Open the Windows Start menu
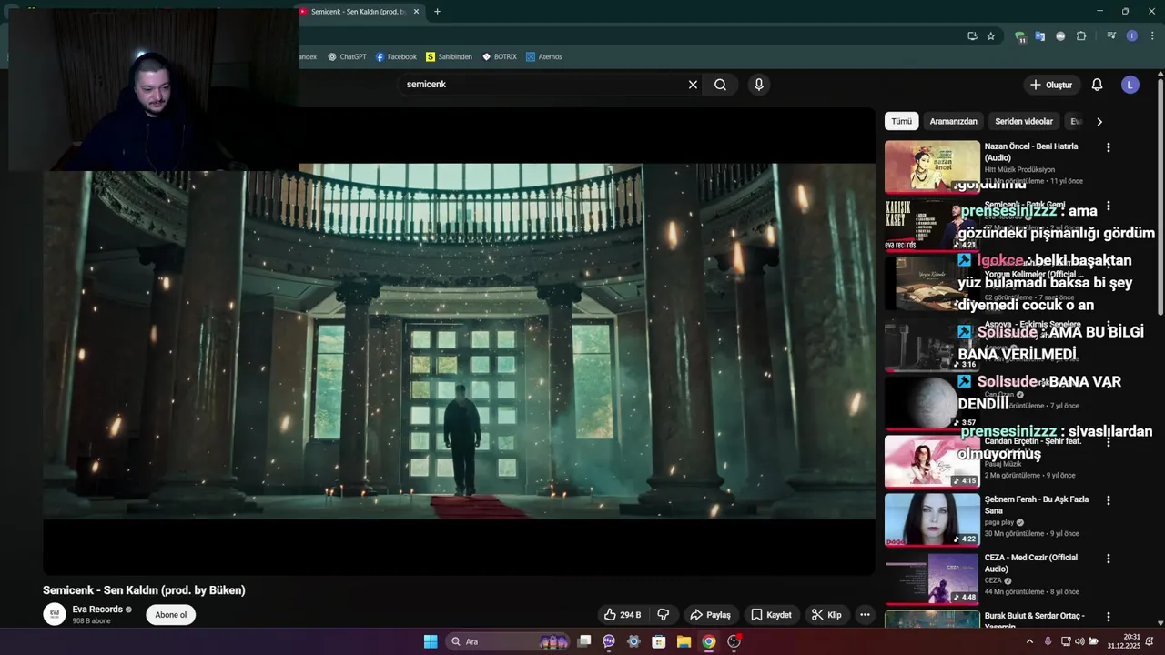1165x655 pixels. point(431,641)
